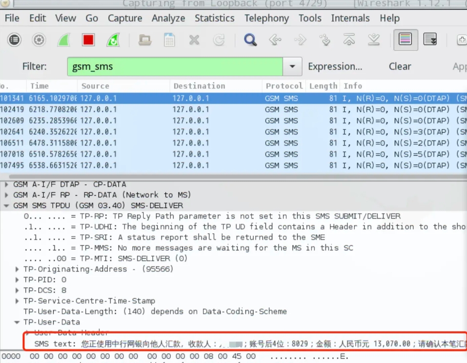The image size is (467, 363).
Task: Go back in packet history arrow
Action: tap(275, 40)
